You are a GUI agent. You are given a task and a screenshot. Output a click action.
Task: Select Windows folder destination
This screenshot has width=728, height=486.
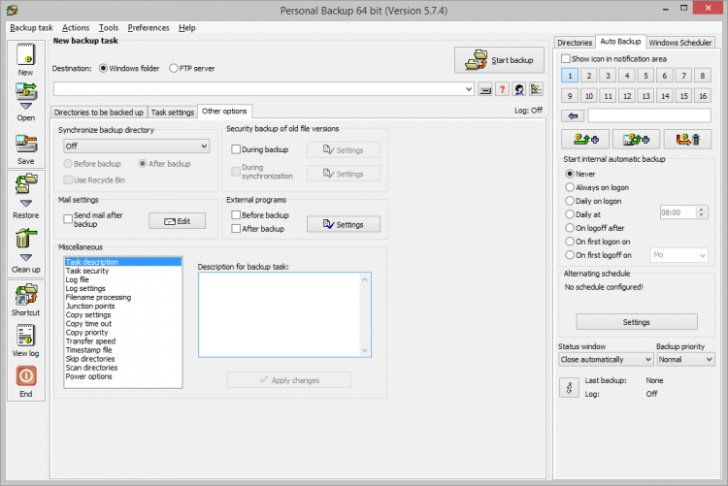tap(104, 68)
